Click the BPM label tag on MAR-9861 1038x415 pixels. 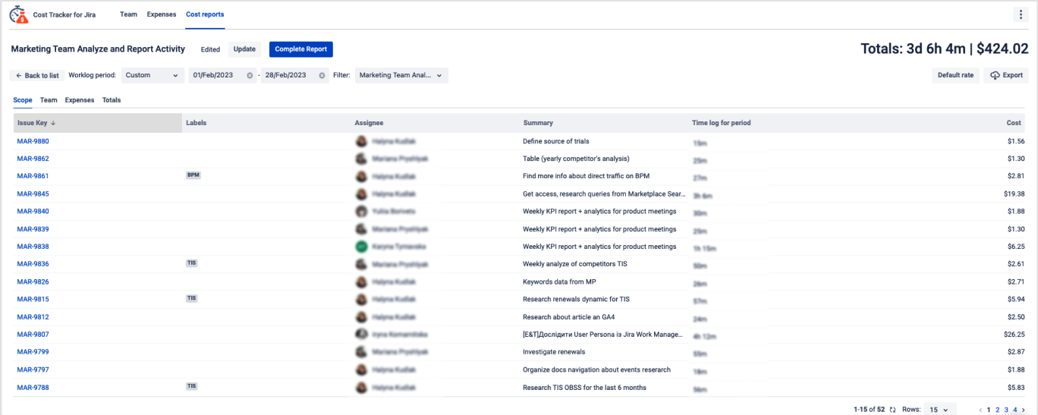pos(193,175)
